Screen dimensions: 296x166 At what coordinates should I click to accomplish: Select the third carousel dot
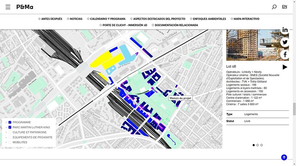pos(261,145)
